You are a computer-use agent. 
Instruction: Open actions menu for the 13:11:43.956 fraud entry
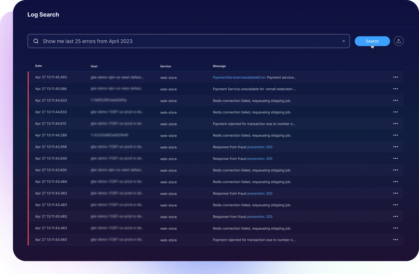396,147
